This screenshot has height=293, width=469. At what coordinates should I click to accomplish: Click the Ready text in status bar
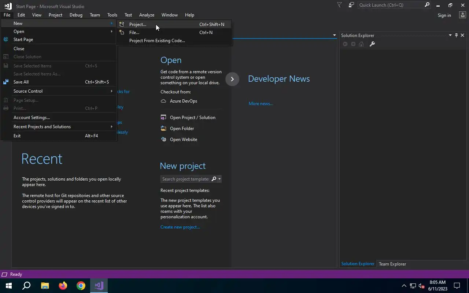(x=16, y=274)
